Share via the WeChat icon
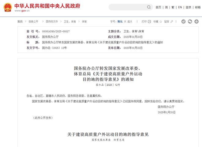 (x=190, y=21)
